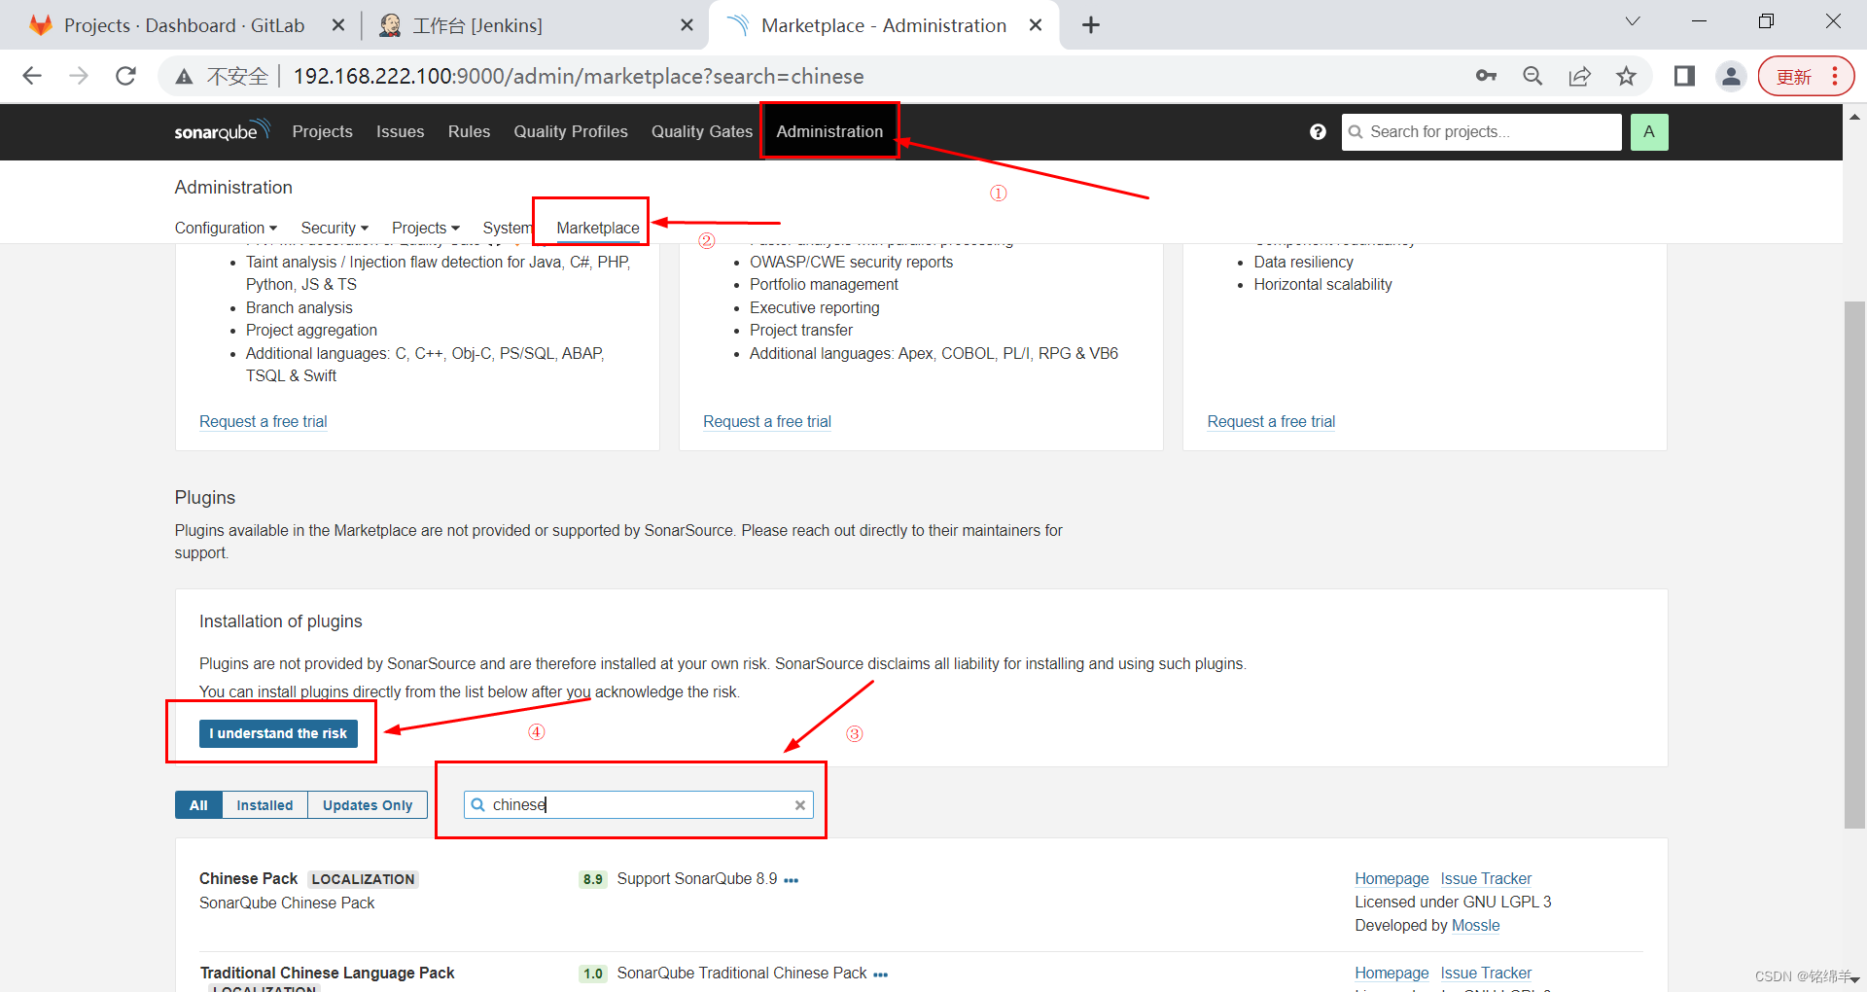Screen dimensions: 1867x992
Task: Open Chrome three-dot menu
Action: pyautogui.click(x=1835, y=76)
